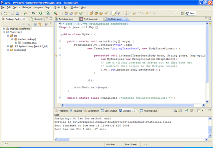Click the Last Edit Location icon
Screen dimensions: 213x148
142,13
